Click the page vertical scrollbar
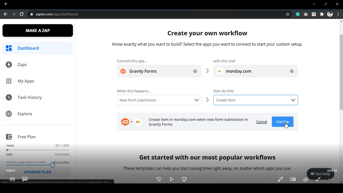Image resolution: width=343 pixels, height=193 pixels. click(341, 72)
